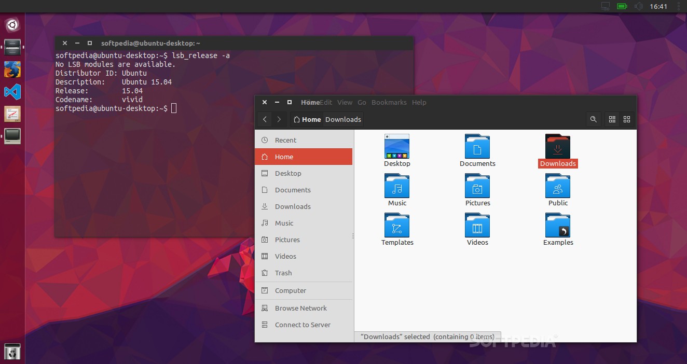Select Connect to Server in the sidebar
Screen dimensions: 687x364
point(303,325)
